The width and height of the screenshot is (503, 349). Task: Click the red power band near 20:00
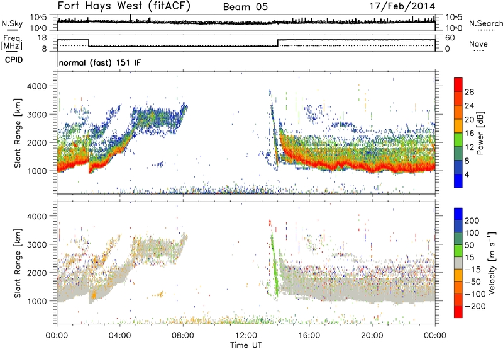coord(372,169)
